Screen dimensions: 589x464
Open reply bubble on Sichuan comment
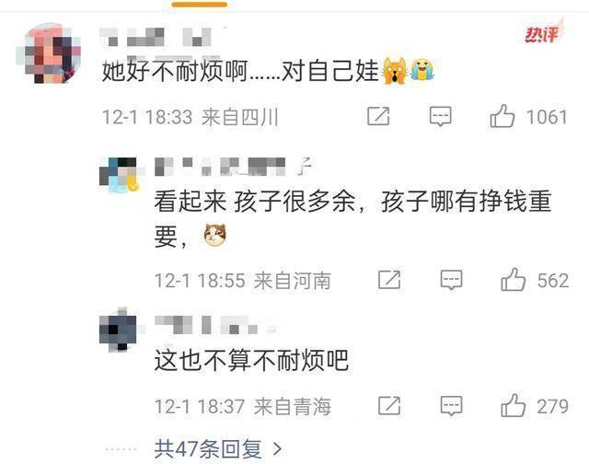pyautogui.click(x=441, y=116)
